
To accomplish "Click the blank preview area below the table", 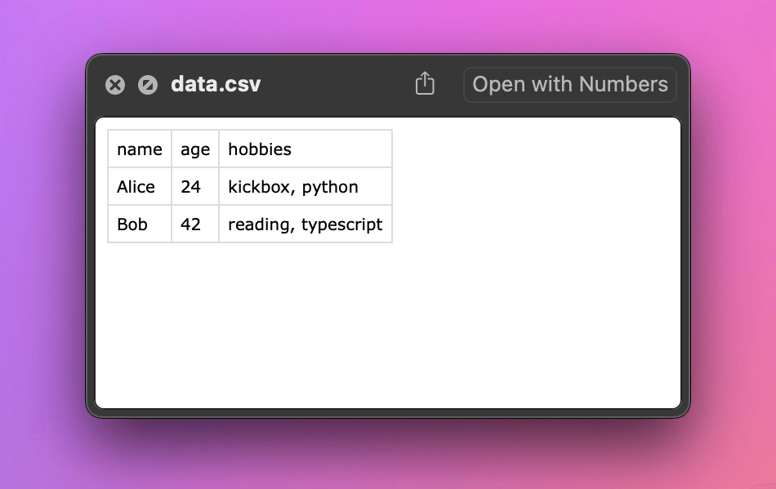I will point(388,327).
